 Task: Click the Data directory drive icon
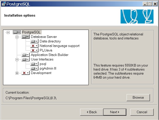(x=34, y=41)
